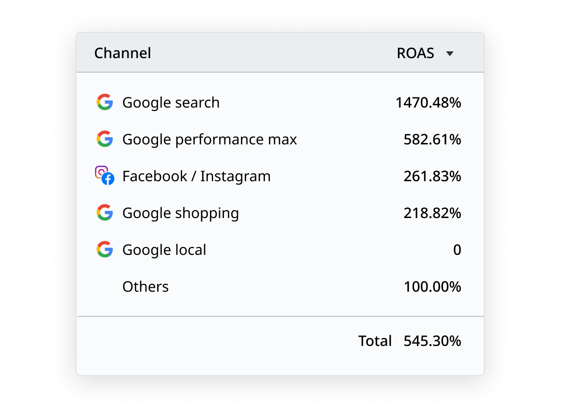Open the Others channel entry
The width and height of the screenshot is (572, 407).
coord(145,286)
